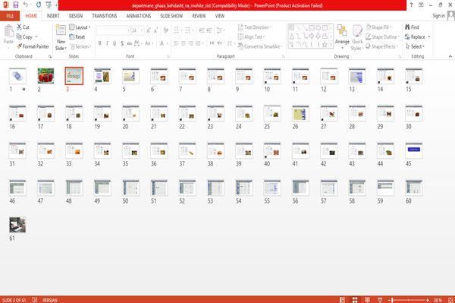
Task: Toggle Bold formatting
Action: [100, 43]
